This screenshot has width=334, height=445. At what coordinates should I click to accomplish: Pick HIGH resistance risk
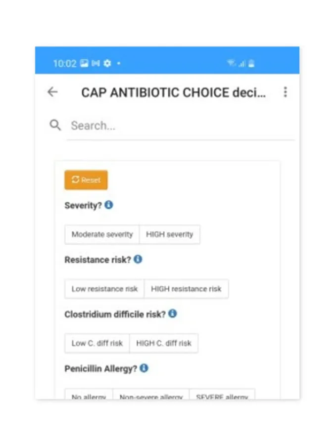pyautogui.click(x=186, y=289)
